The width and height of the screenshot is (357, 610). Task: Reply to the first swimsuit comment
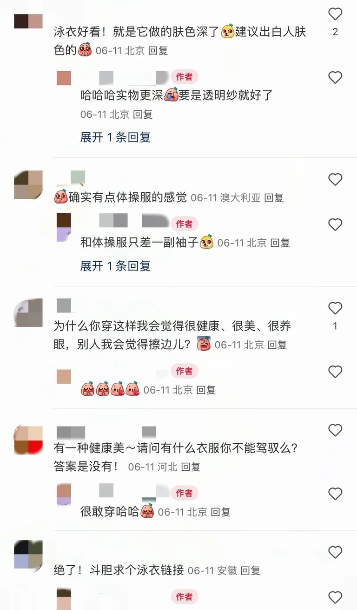(x=158, y=50)
